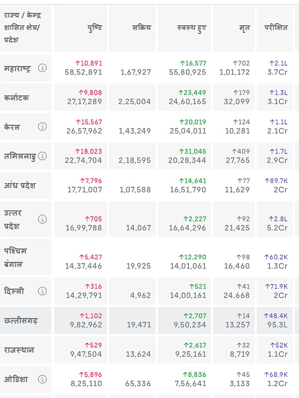Open the ओडिशा state row
The width and height of the screenshot is (299, 398).
[16, 380]
